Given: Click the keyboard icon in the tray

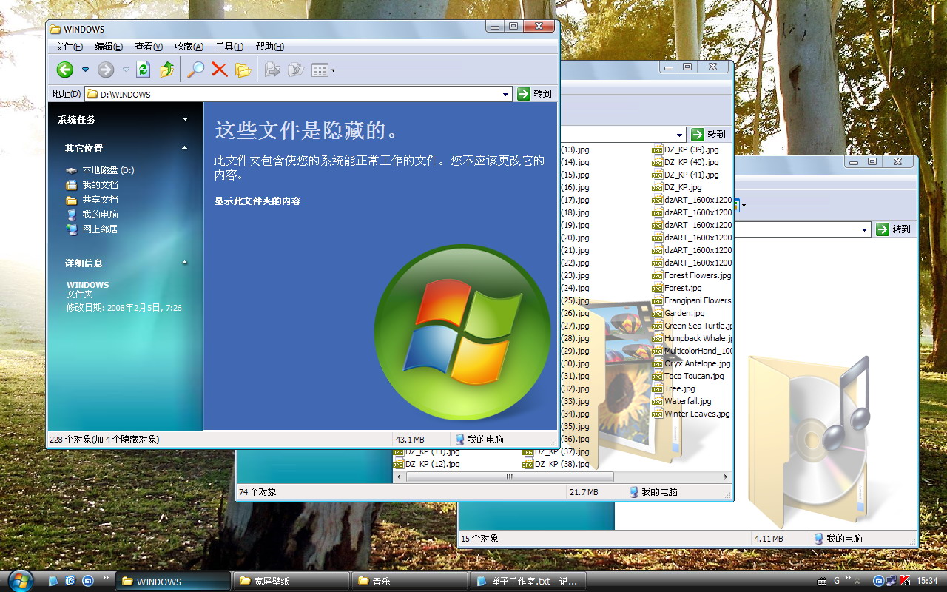Looking at the screenshot, I should (822, 581).
